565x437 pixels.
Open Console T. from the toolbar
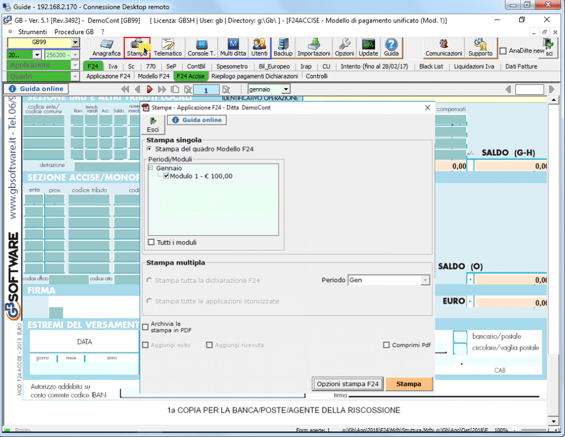coord(201,48)
